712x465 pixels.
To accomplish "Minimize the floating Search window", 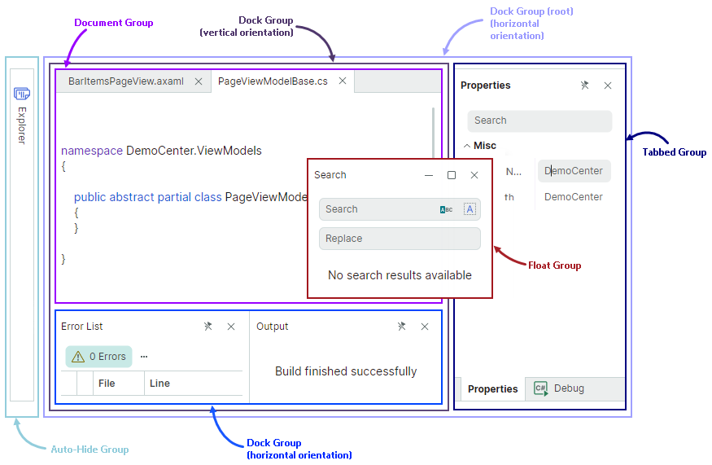I will pos(429,175).
